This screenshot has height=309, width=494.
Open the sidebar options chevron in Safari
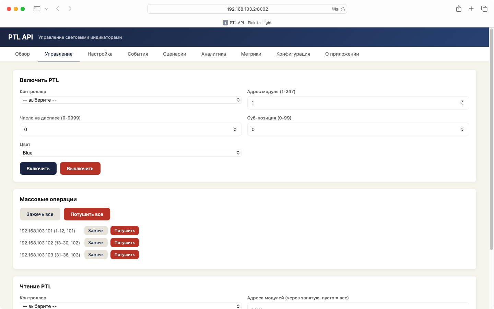point(46,9)
